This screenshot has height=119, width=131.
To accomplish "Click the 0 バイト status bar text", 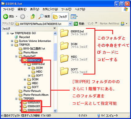I will point(83,116).
